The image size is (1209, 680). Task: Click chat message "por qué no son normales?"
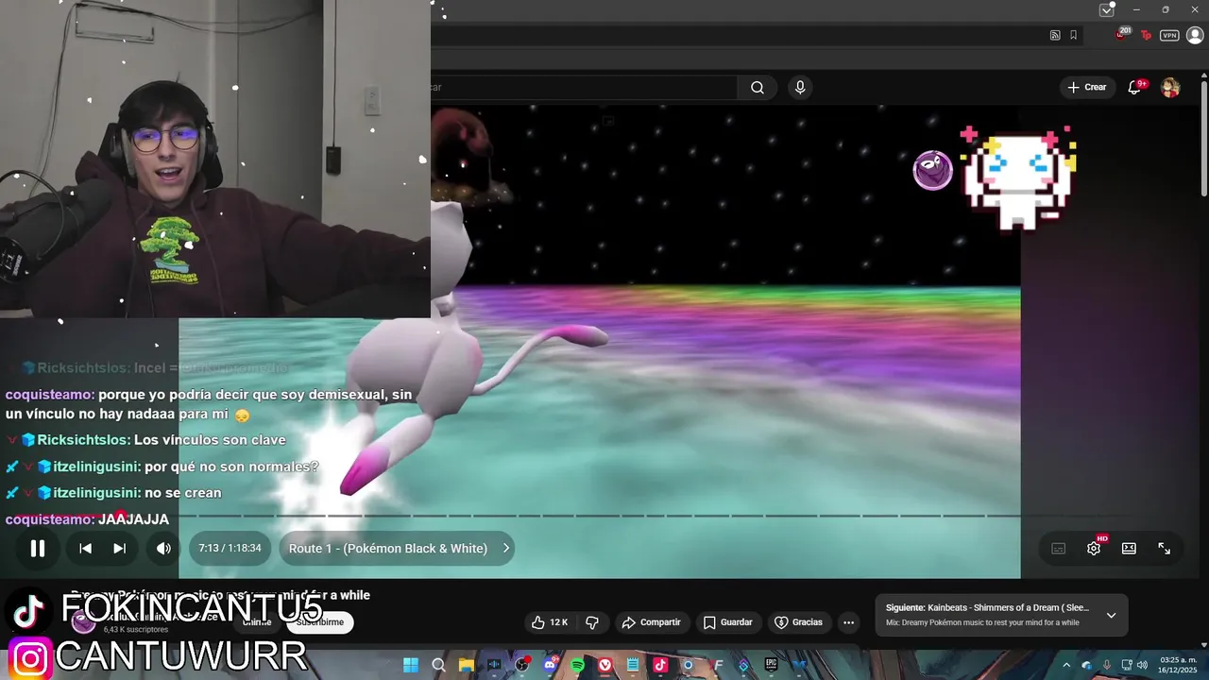[x=231, y=467]
